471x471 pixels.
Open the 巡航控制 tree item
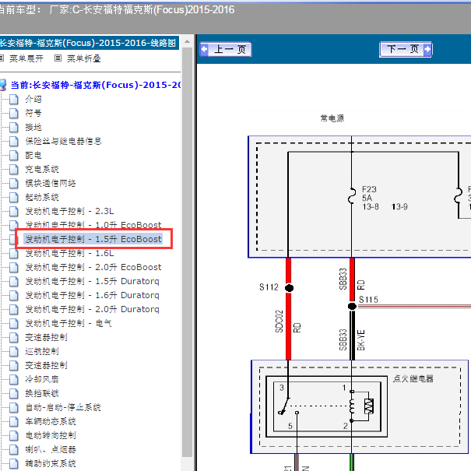[42, 351]
